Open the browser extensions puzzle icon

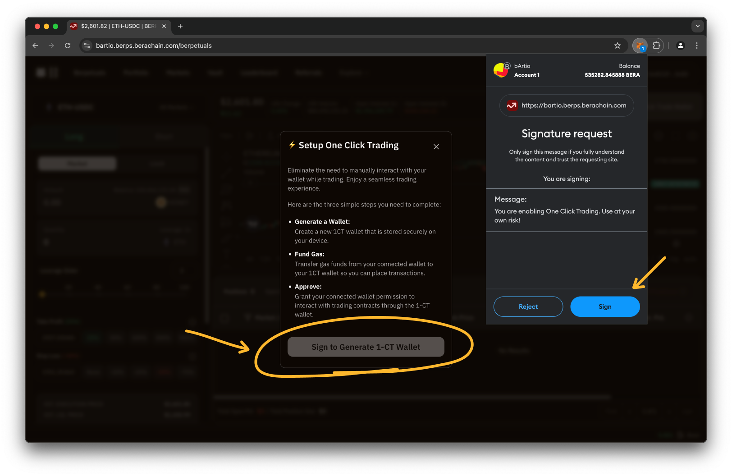tap(657, 46)
